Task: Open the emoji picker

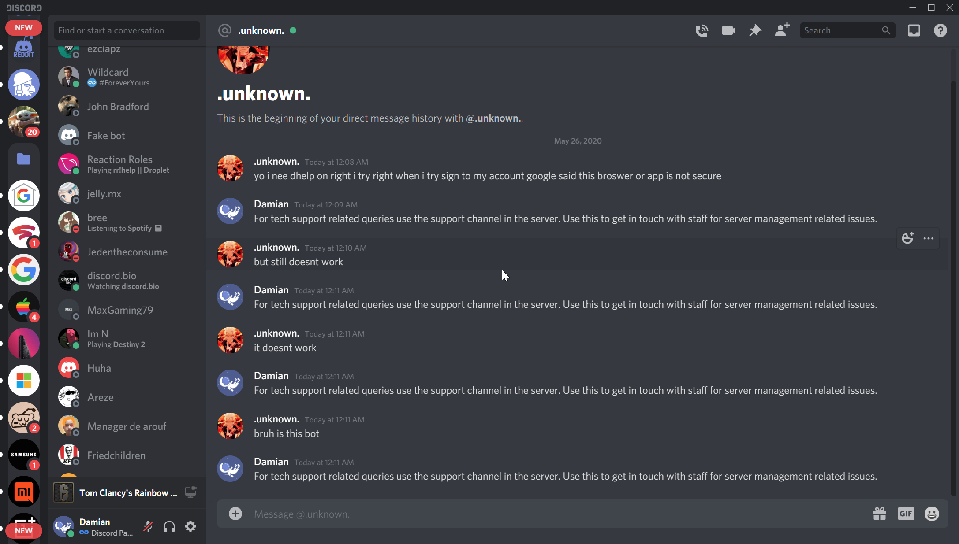Action: 932,514
